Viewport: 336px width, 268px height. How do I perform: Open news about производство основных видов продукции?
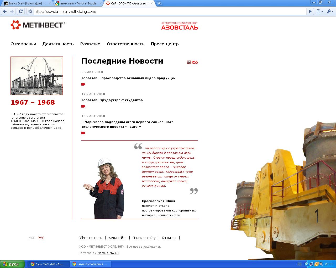point(128,78)
